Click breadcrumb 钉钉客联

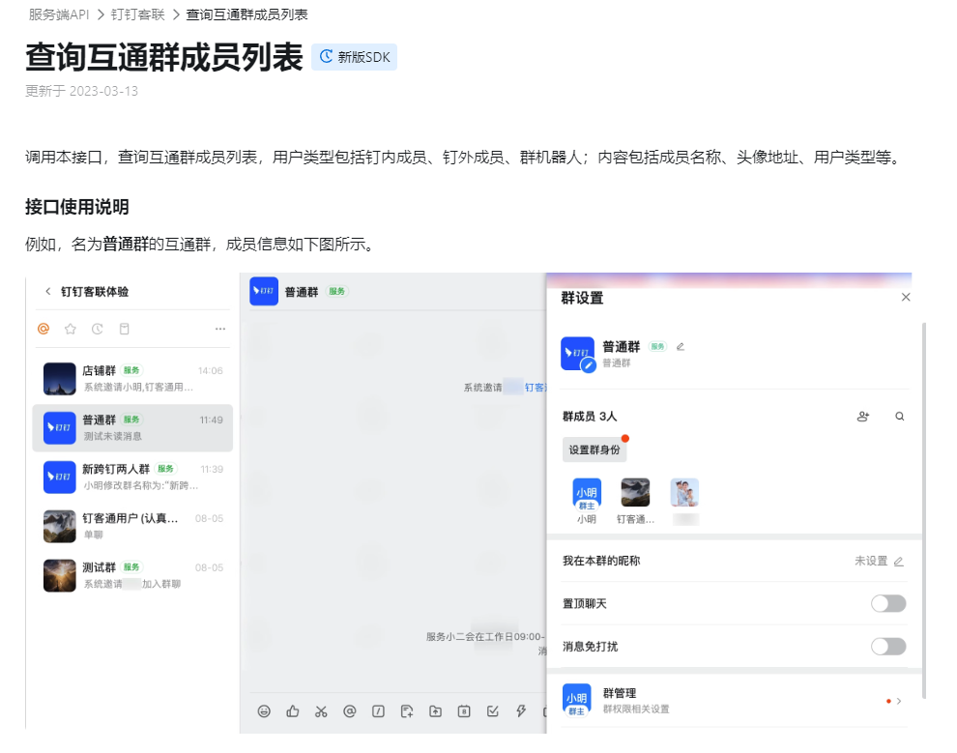pyautogui.click(x=138, y=14)
